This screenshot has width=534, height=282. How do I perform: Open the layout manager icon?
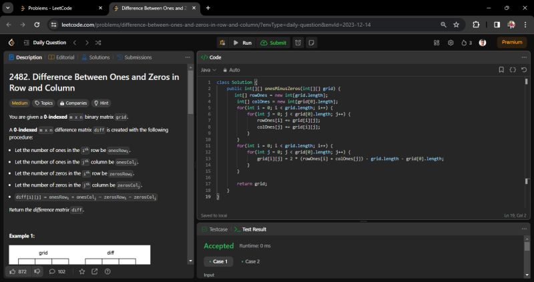(437, 43)
